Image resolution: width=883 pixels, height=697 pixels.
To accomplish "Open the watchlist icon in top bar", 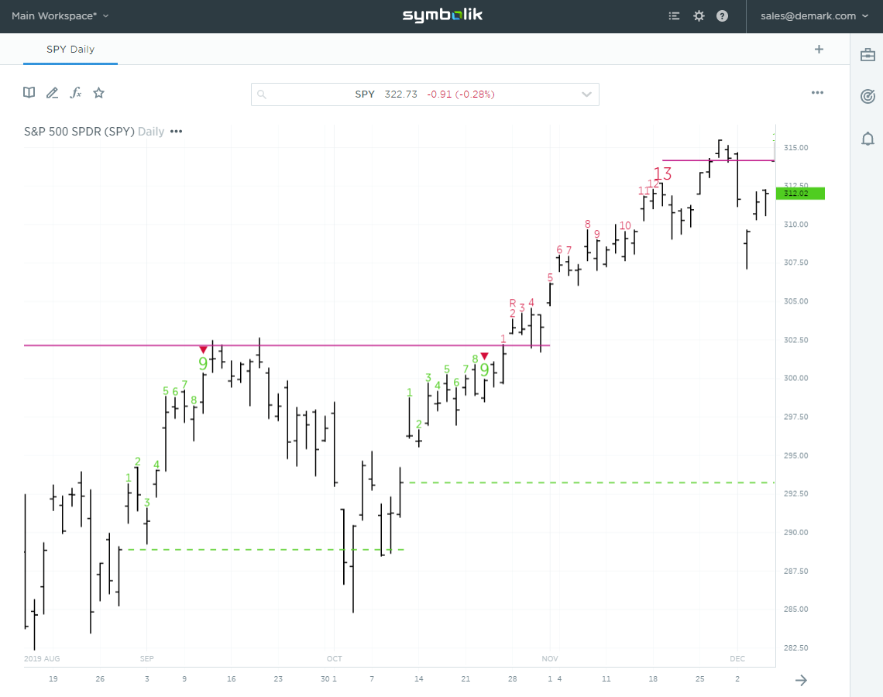I will pos(674,15).
